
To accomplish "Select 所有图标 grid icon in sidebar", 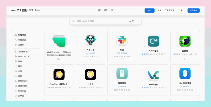I will [x=16, y=35].
